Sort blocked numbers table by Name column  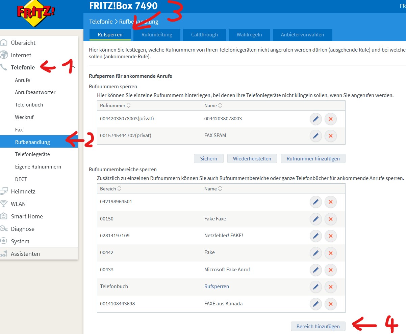tap(213, 105)
